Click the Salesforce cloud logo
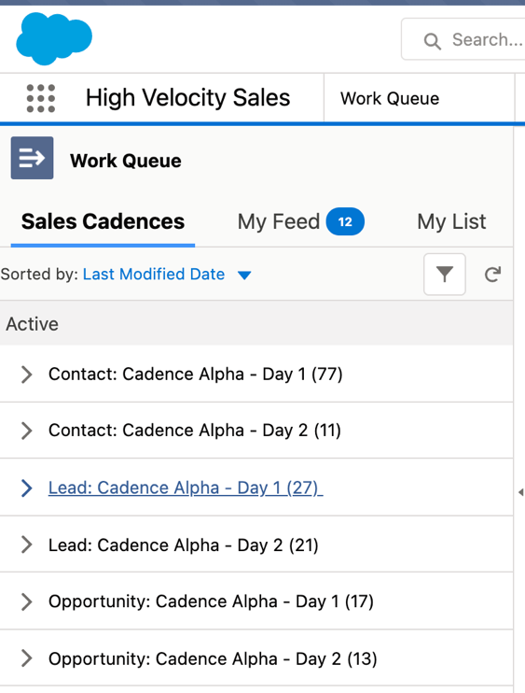Image resolution: width=525 pixels, height=693 pixels. click(54, 39)
